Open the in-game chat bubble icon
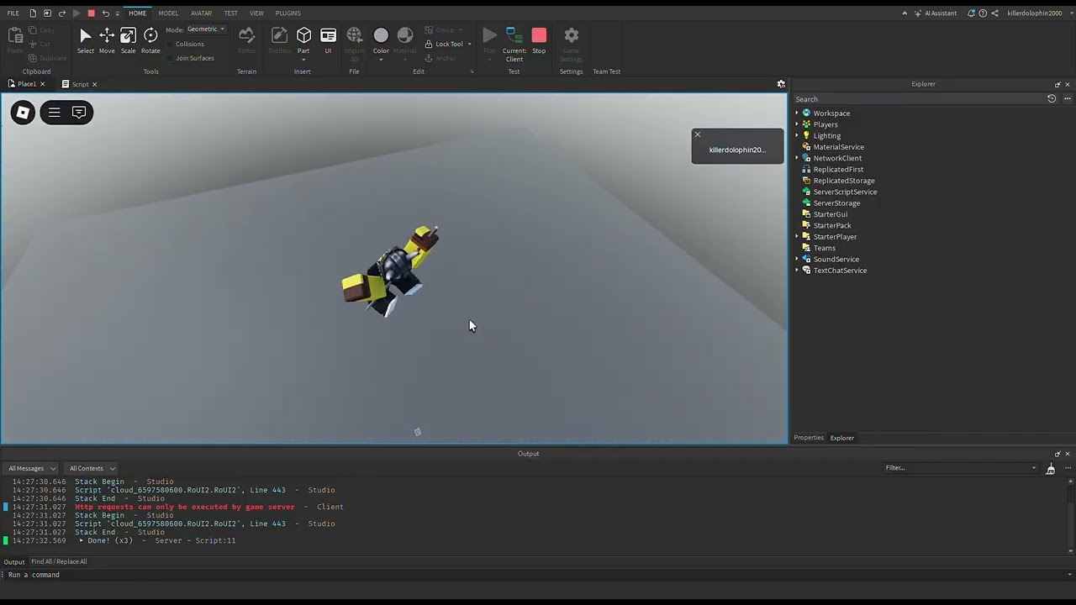 click(79, 113)
